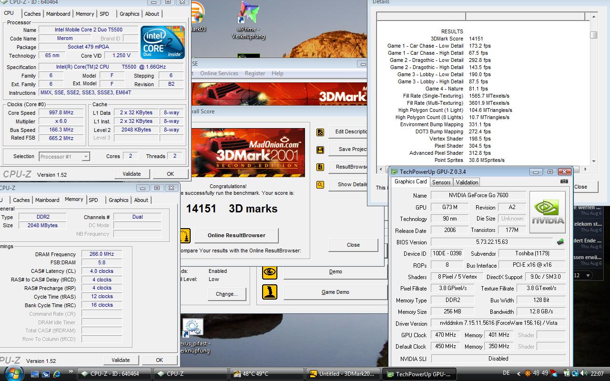Switch to the Caches tab in CPU-Z
Viewport: 610px width, 381px height.
click(32, 14)
